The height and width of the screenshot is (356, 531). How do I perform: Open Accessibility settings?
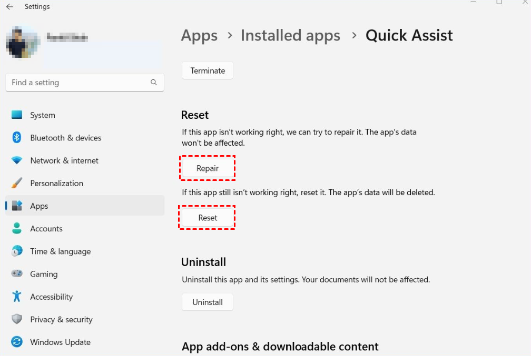point(85,297)
